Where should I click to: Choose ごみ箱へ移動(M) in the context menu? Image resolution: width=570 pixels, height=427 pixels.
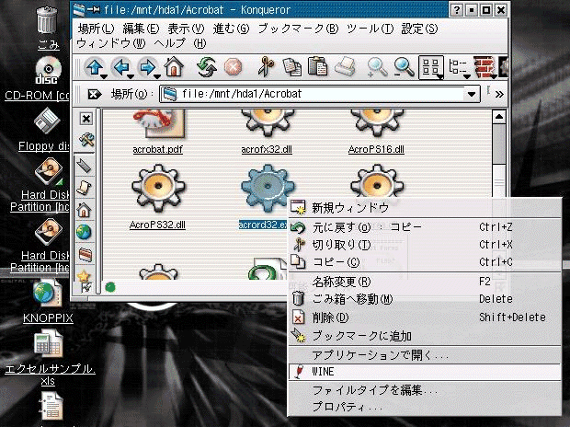coord(424,299)
